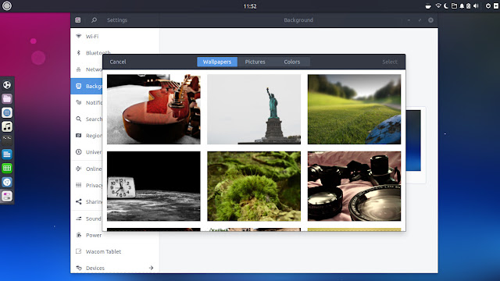Open the file manager from the dock
The image size is (500, 281).
(x=7, y=99)
